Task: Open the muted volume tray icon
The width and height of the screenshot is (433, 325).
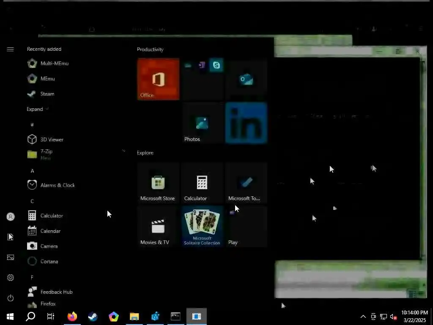Action: click(x=393, y=317)
